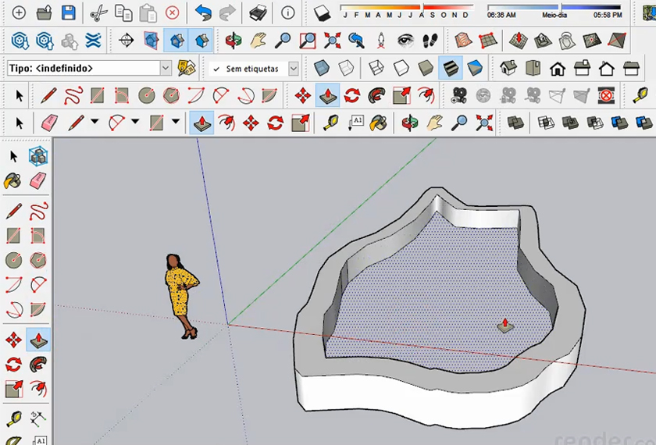Expand the Sem etiquetas tag dropdown arrow
This screenshot has height=445, width=656.
pos(293,69)
